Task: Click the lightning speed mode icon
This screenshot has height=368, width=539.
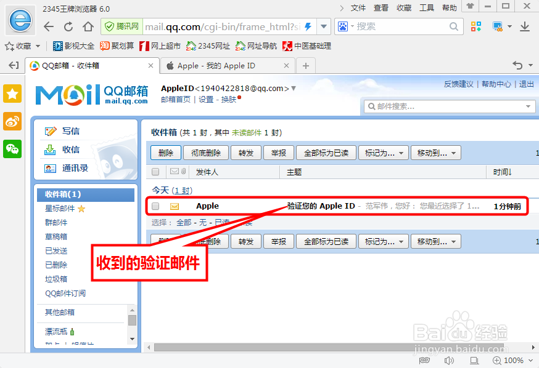Action: (308, 26)
